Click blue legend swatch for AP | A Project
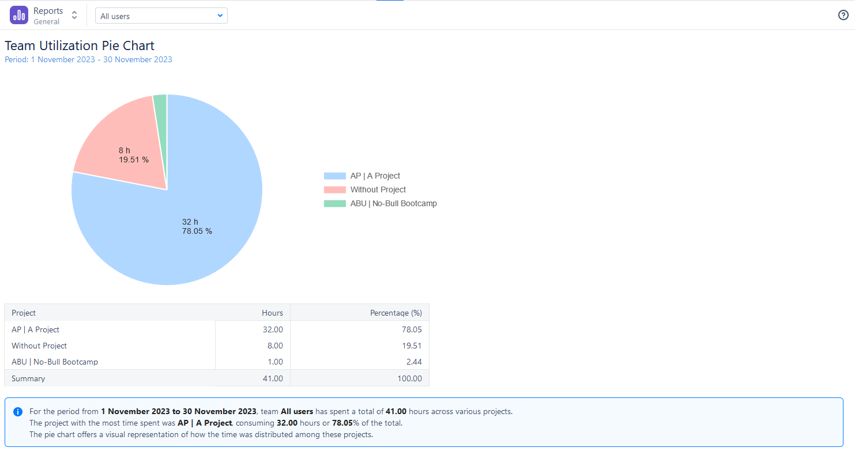 coord(335,176)
